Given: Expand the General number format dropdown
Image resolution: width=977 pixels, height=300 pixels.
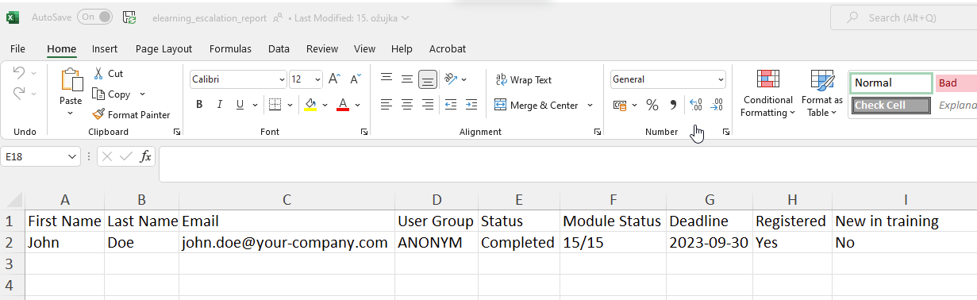Looking at the screenshot, I should [721, 79].
